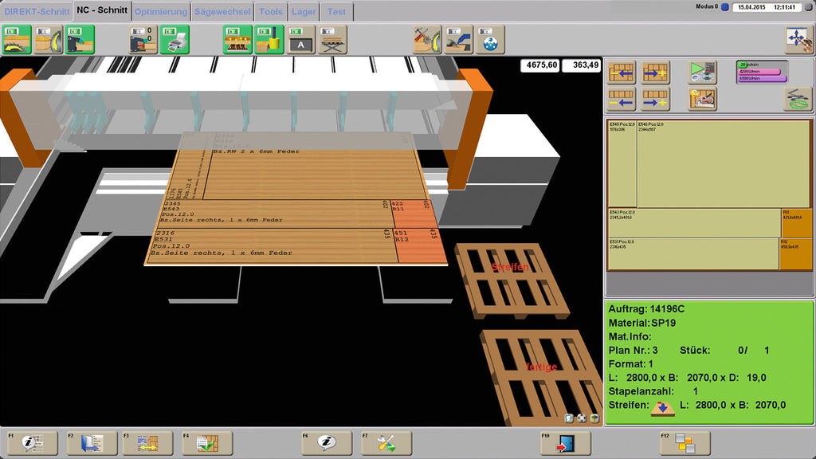
Task: Click the green play start cycle icon
Action: click(703, 72)
